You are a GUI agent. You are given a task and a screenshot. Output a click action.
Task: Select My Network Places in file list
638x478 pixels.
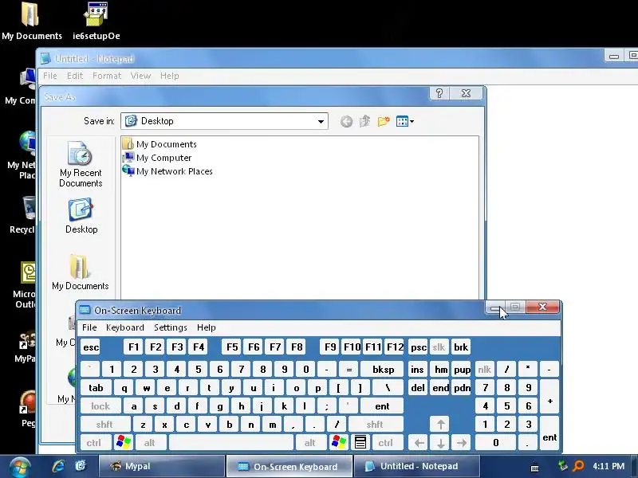pyautogui.click(x=167, y=171)
